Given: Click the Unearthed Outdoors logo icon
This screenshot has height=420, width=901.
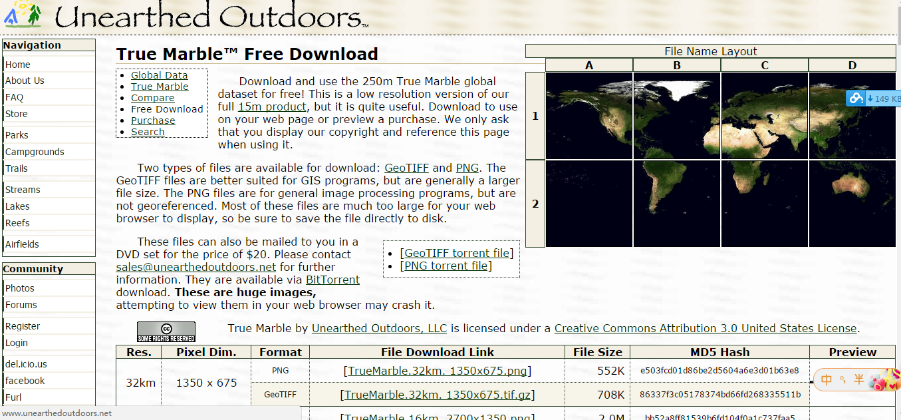Looking at the screenshot, I should coord(22,14).
